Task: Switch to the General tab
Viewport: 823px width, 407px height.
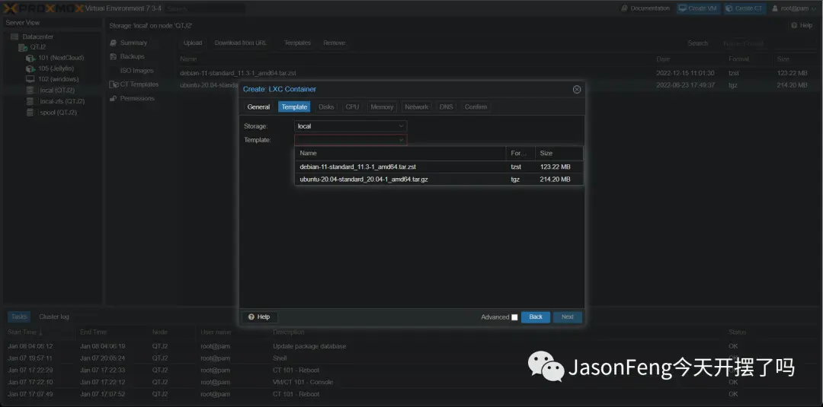Action: point(259,107)
